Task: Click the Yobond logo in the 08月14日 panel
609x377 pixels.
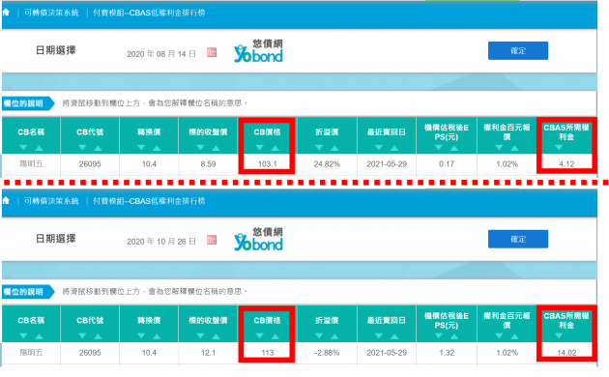Action: tap(259, 51)
